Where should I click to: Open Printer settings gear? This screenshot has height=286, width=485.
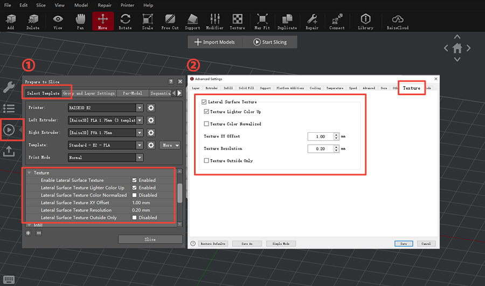(x=151, y=108)
